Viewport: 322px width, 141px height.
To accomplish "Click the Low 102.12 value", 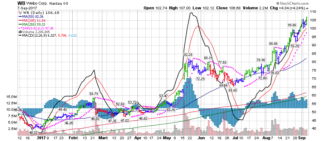I will [x=203, y=8].
